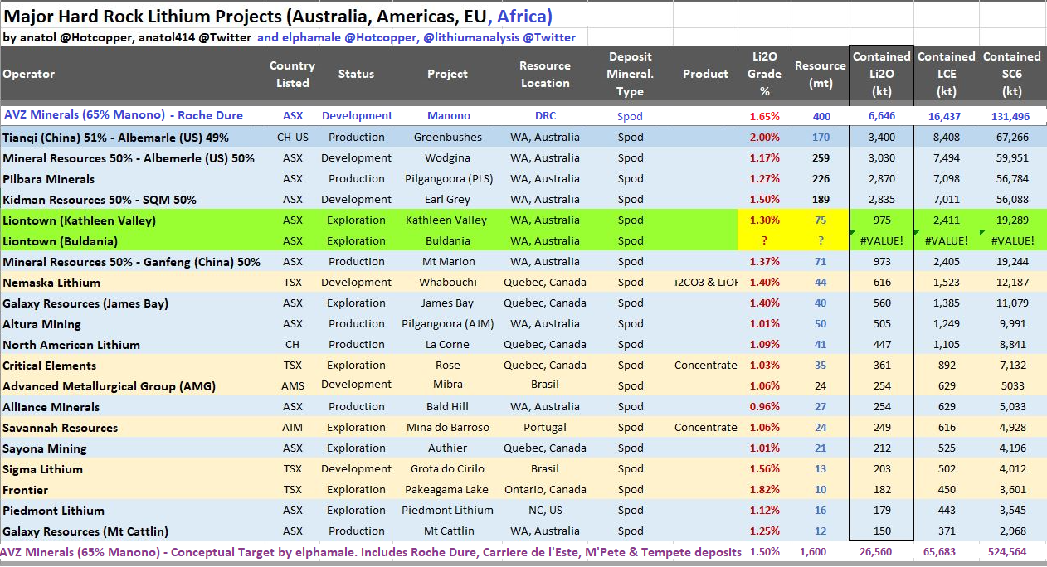This screenshot has height=567, width=1047.
Task: Click the 'North American Lithium' operator cell
Action: click(71, 344)
